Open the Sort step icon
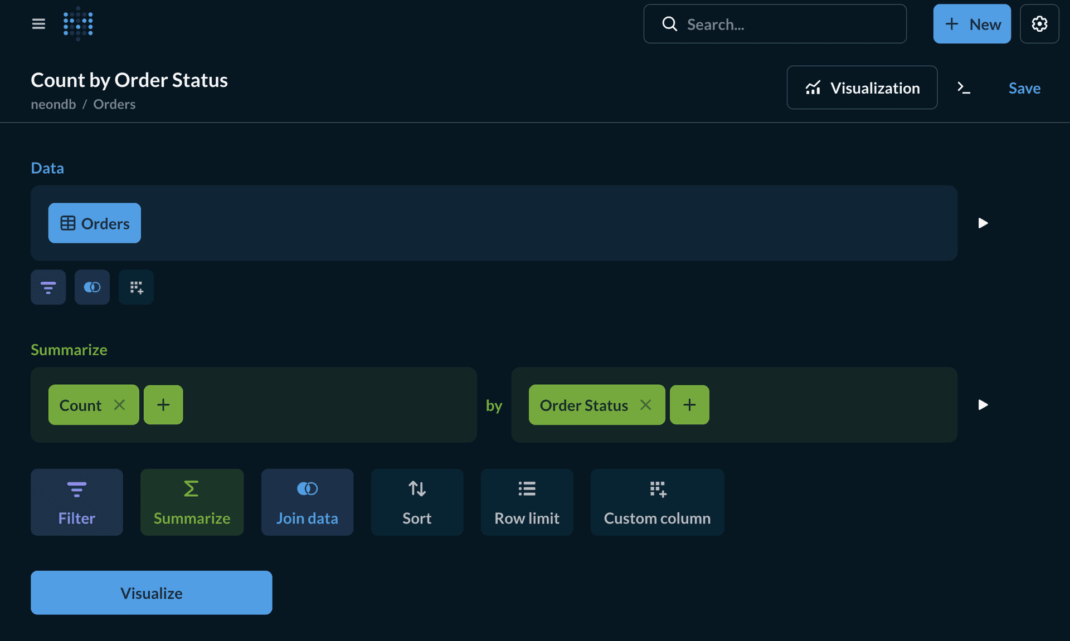The image size is (1070, 641). 417,502
